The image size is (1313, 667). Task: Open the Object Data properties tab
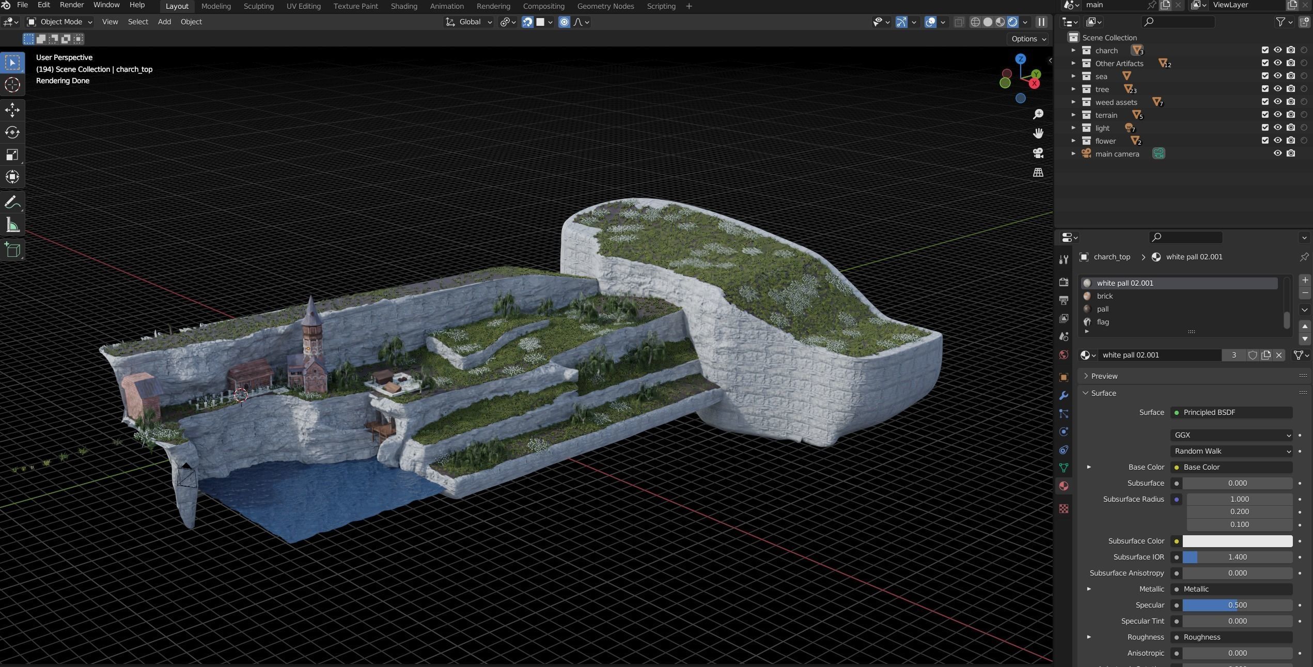(1064, 468)
